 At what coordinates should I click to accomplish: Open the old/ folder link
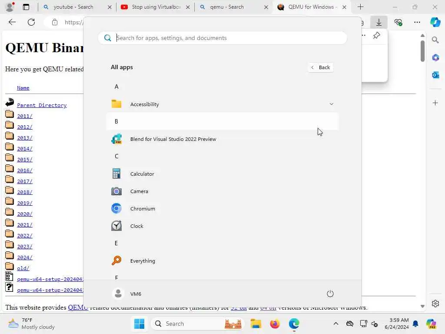23,268
